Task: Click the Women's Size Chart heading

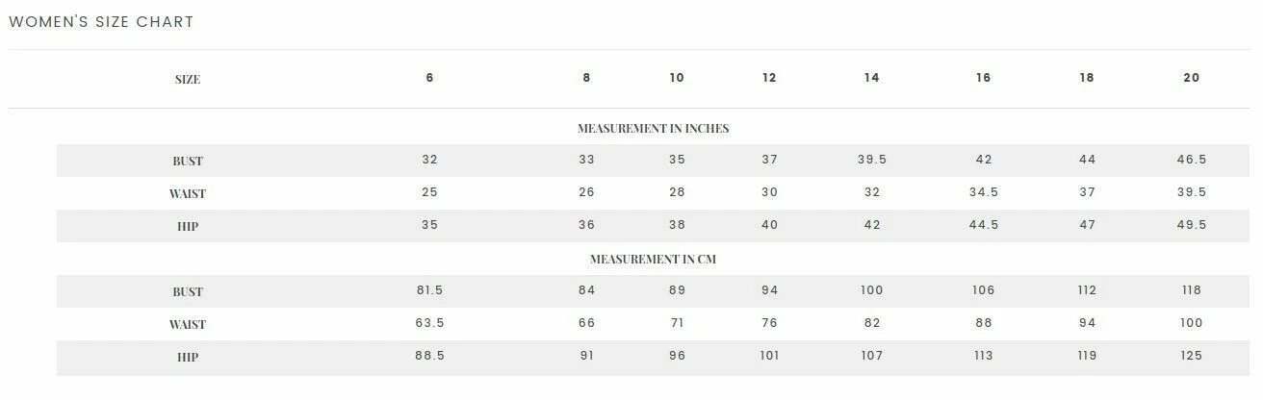Action: pyautogui.click(x=101, y=22)
